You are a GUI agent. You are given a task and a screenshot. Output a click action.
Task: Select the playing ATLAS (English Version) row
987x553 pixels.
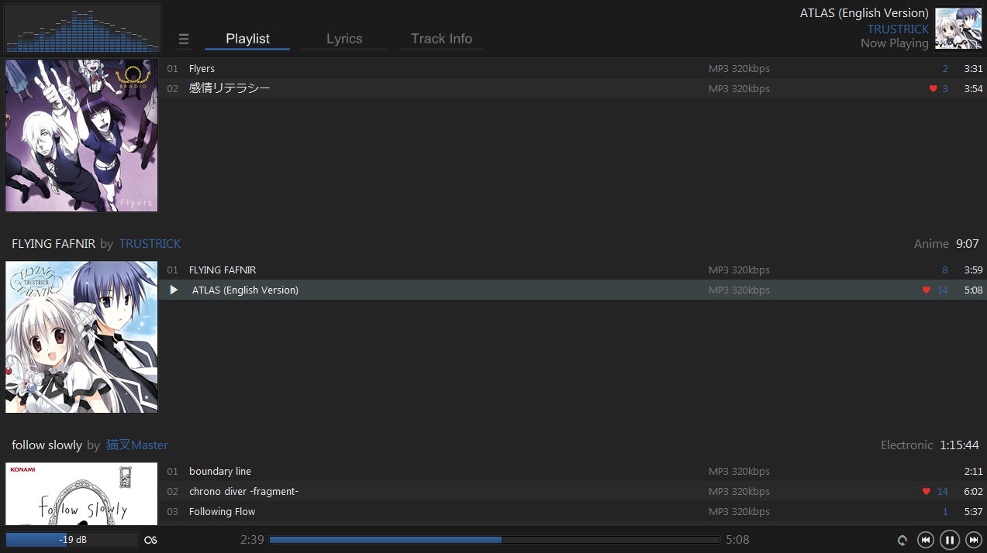(573, 290)
